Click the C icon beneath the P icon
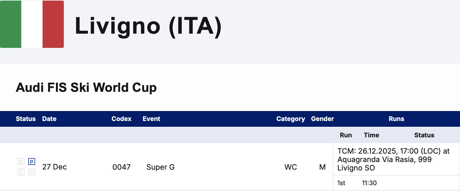 pyautogui.click(x=32, y=172)
